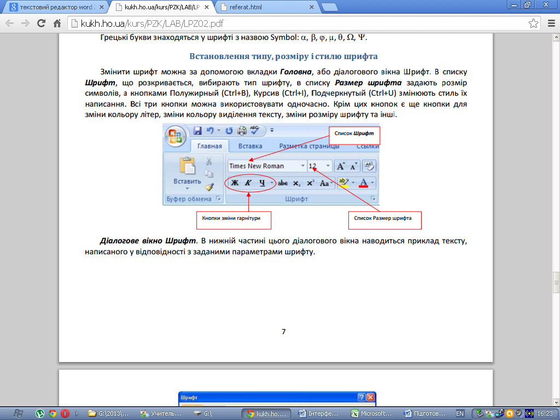Toggle subscript x₂ button
This screenshot has height=420, width=560.
[x=296, y=183]
